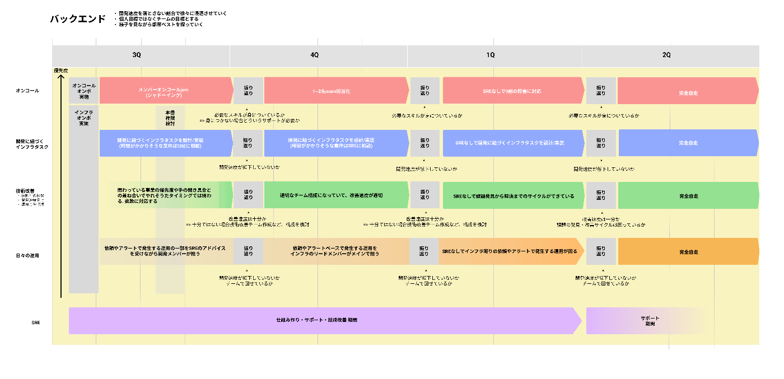This screenshot has width=784, height=379.
Task: Select the SRE row label at bottom left
Action: coord(36,323)
